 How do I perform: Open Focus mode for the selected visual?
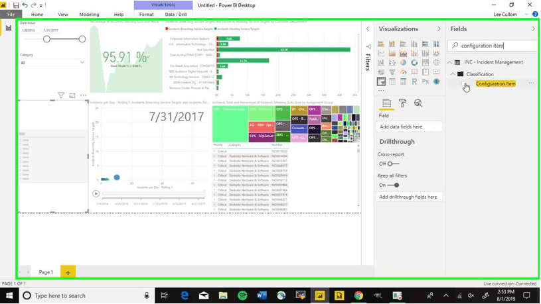tap(72, 95)
